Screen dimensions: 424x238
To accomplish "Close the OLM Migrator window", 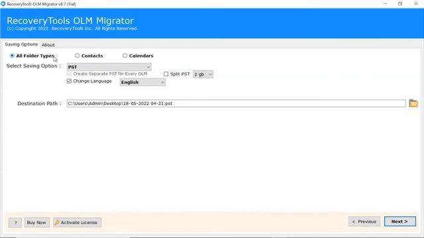I will point(416,4).
